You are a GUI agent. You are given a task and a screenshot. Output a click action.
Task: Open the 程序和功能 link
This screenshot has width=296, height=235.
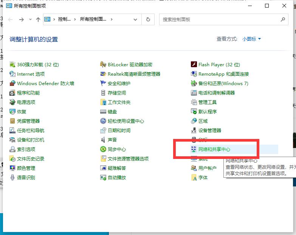click(x=28, y=93)
